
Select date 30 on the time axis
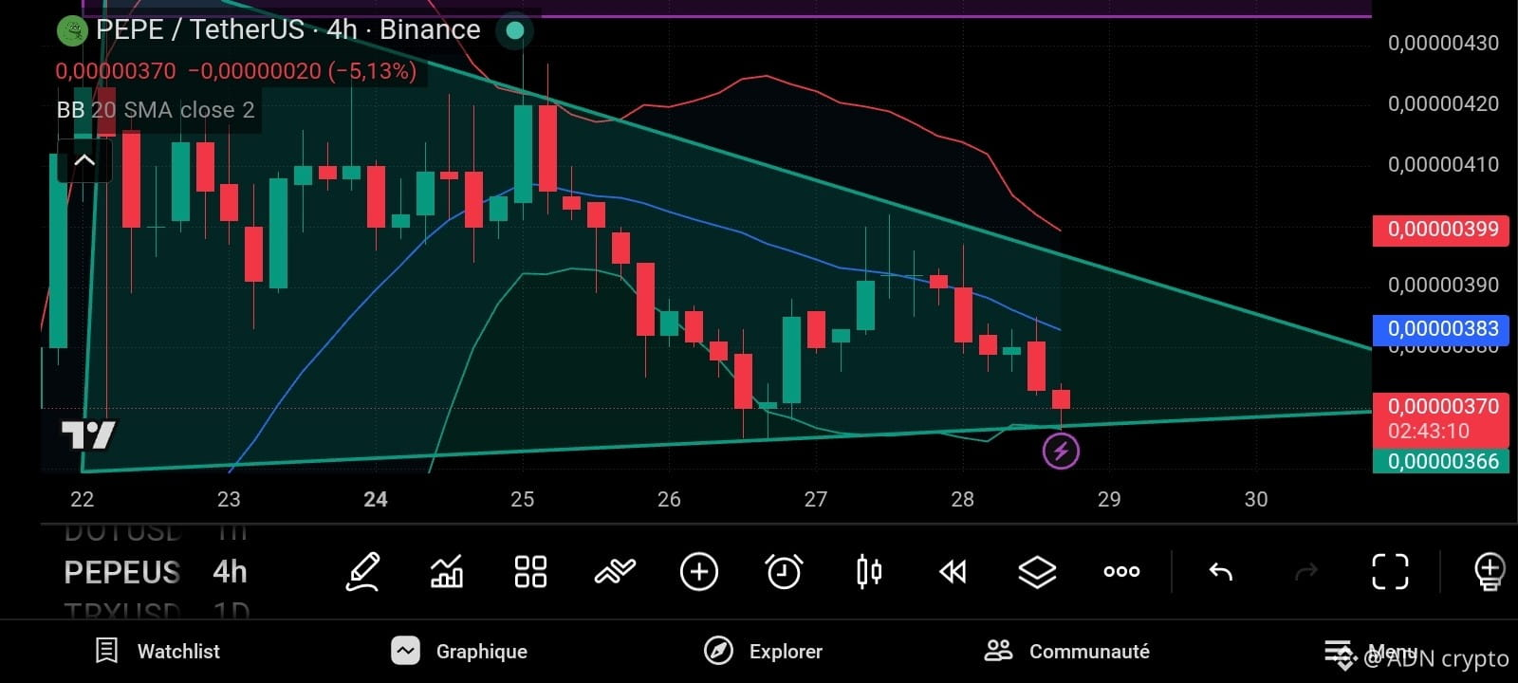click(1256, 499)
